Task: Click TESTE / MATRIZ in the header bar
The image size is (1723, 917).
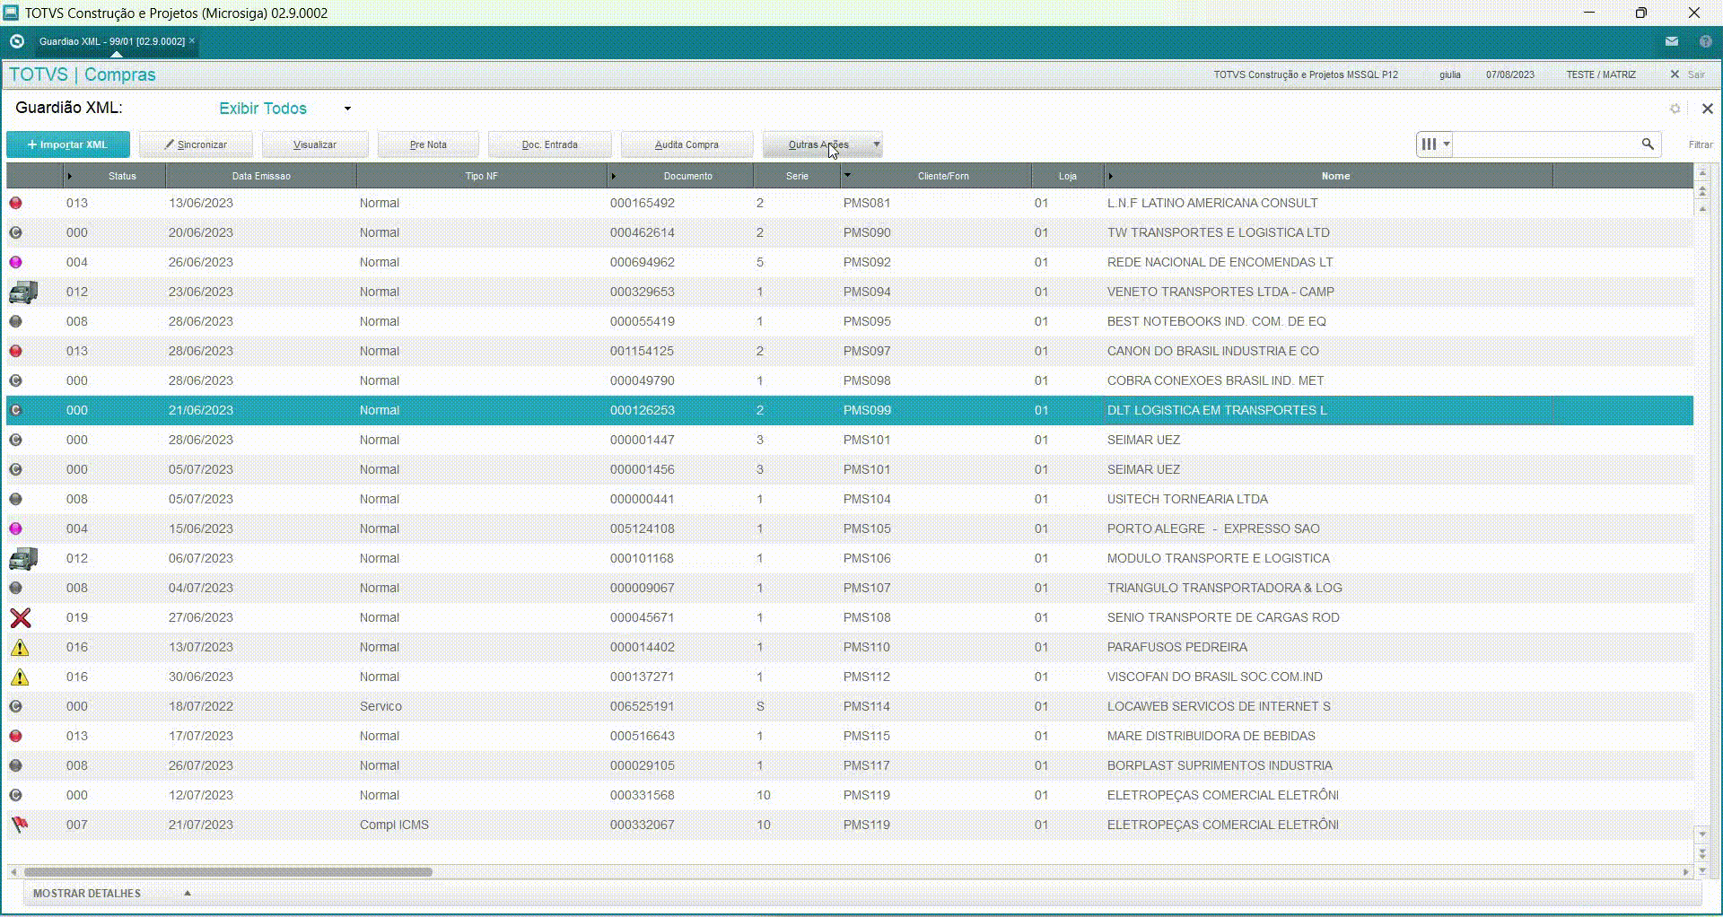Action: 1601,74
